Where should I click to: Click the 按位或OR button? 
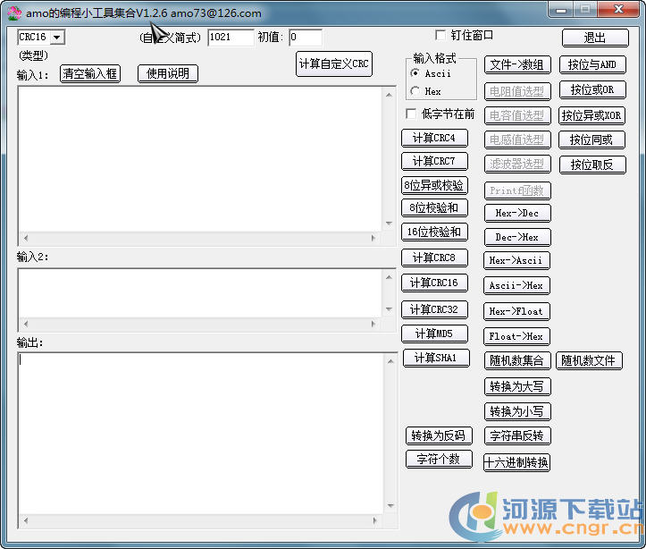click(x=592, y=89)
